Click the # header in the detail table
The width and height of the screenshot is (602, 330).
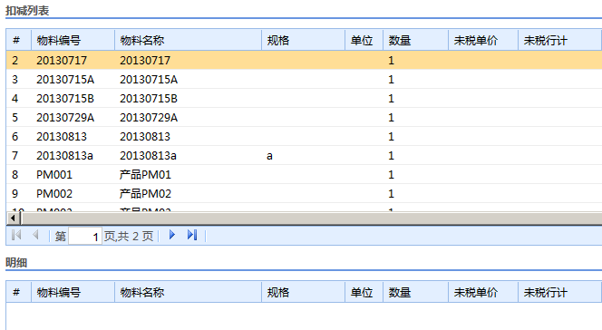pyautogui.click(x=18, y=293)
